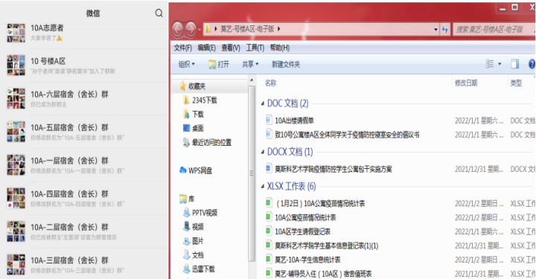Select the 10A-六层宿舍（舍长）群 chat
The image size is (536, 279).
(x=83, y=99)
